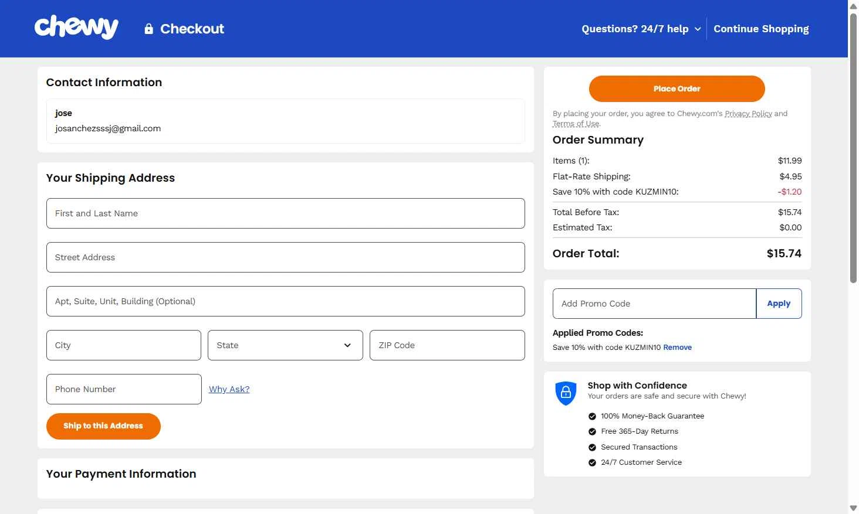Open the Privacy Policy link
The width and height of the screenshot is (859, 514).
pyautogui.click(x=748, y=114)
